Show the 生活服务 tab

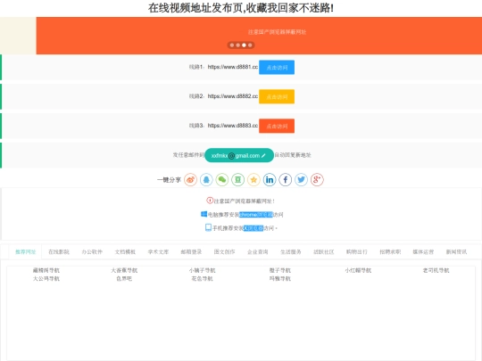coord(291,252)
